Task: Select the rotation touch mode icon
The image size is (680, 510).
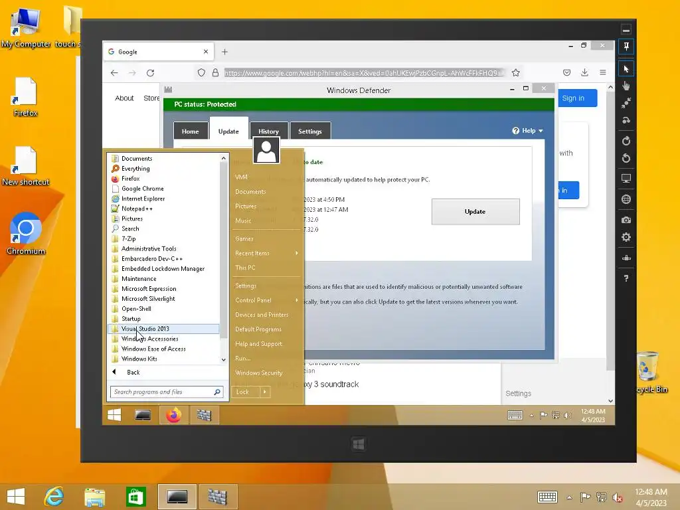Action: tap(626, 120)
